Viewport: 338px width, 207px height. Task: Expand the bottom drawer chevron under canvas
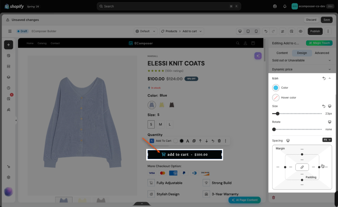click(142, 204)
